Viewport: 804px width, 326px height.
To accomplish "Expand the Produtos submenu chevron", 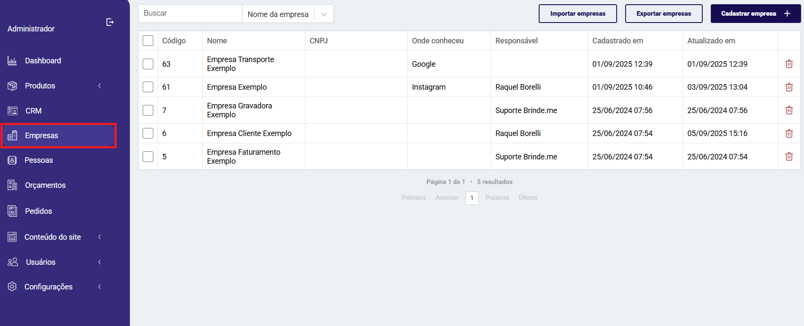I will click(x=100, y=86).
